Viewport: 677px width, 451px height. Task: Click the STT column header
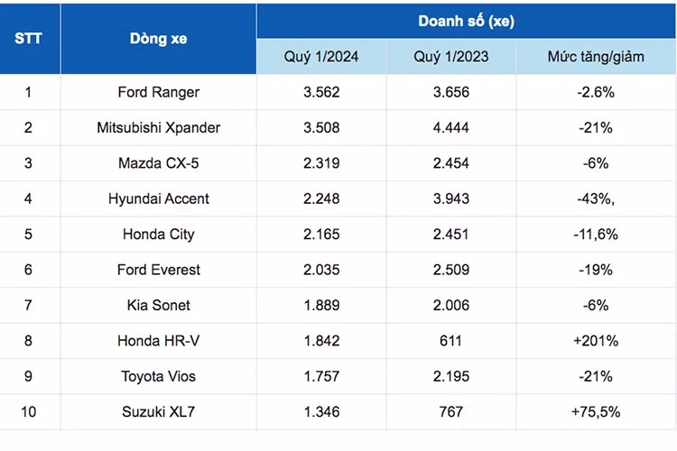[28, 40]
